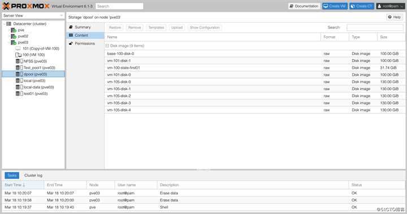This screenshot has height=214, width=407.
Task: Click the Proxmox logo
Action: pyautogui.click(x=26, y=6)
